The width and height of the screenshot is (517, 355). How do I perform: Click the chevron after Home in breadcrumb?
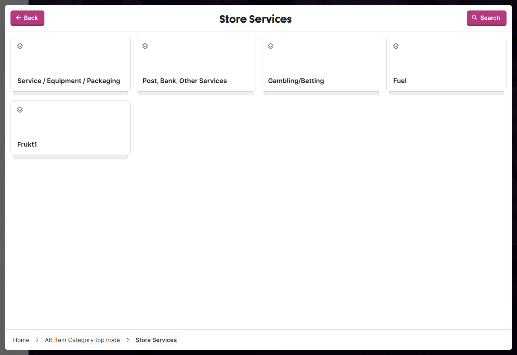click(37, 340)
